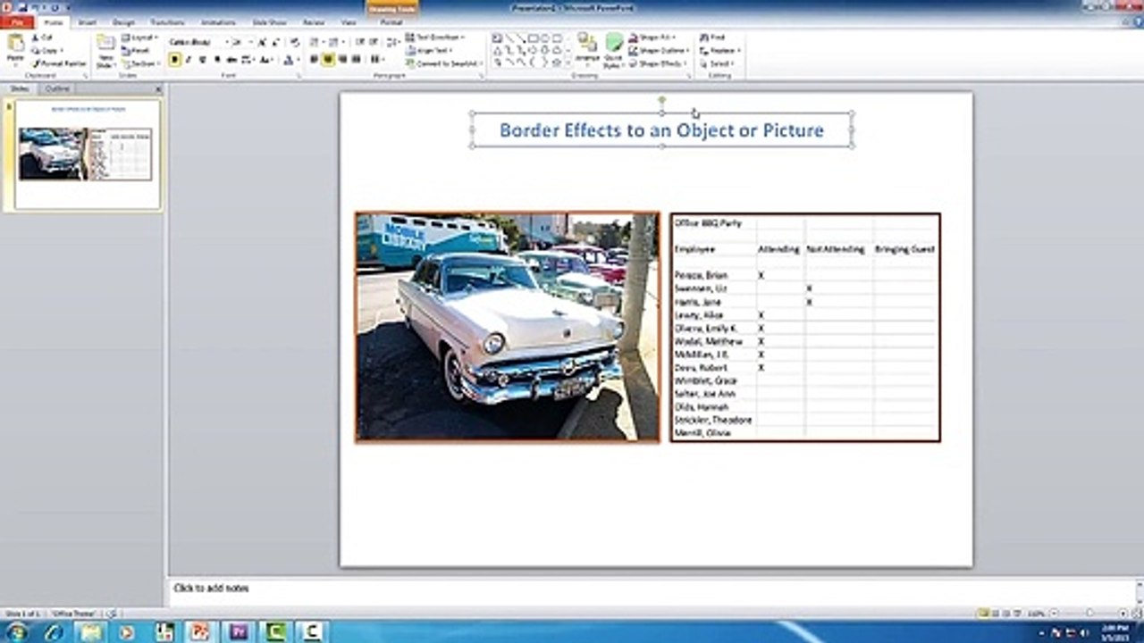Open the Drawing Tools Format tab

(391, 22)
